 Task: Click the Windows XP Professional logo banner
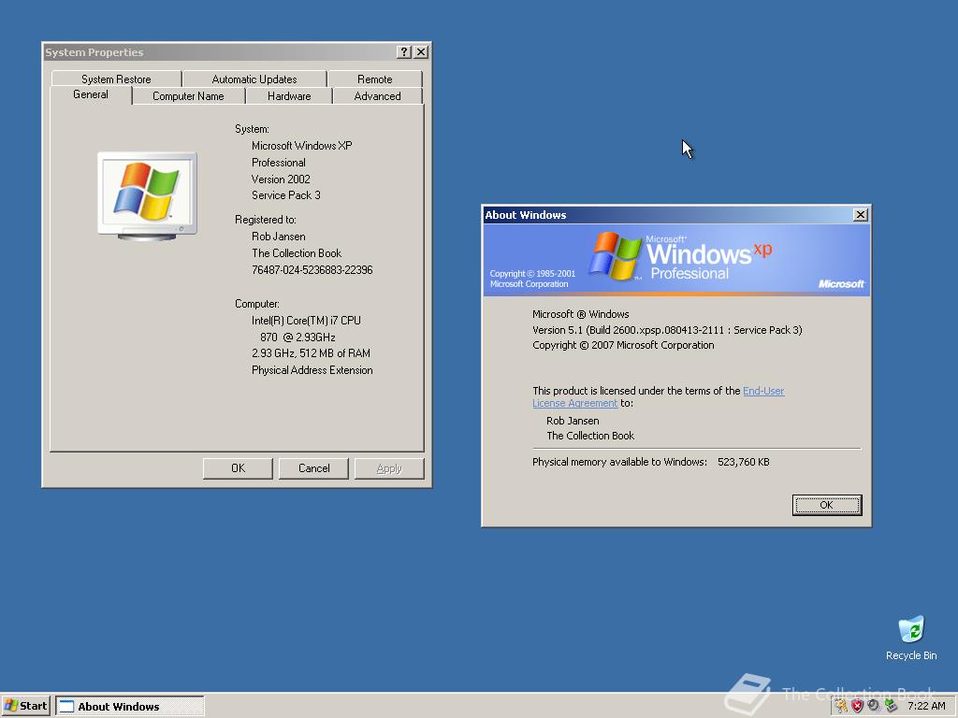pyautogui.click(x=676, y=260)
